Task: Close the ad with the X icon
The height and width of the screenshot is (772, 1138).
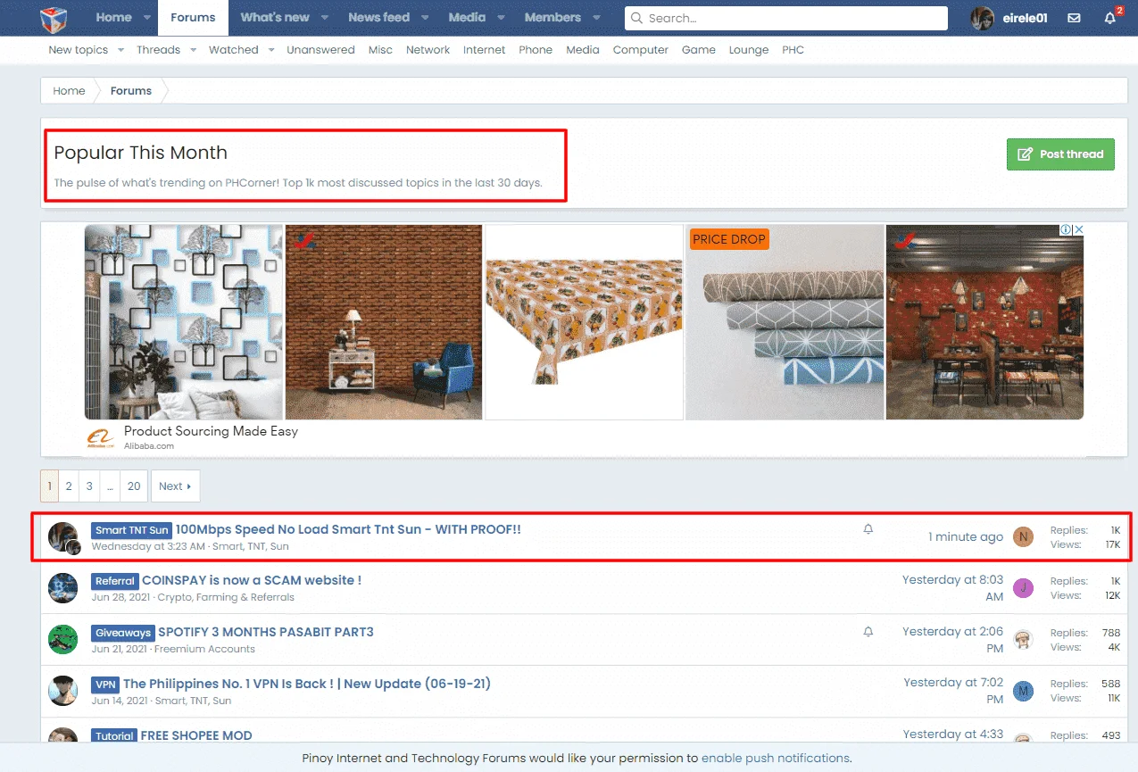Action: click(x=1078, y=229)
